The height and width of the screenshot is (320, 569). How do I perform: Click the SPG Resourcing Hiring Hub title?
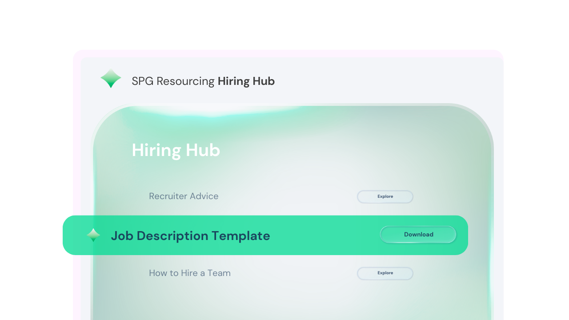tap(203, 81)
